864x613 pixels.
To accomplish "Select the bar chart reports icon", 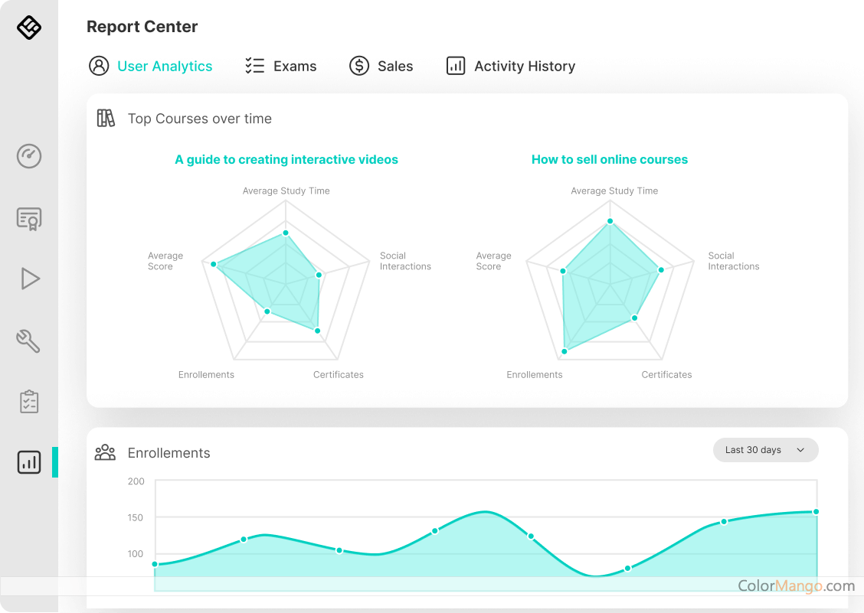I will click(29, 462).
